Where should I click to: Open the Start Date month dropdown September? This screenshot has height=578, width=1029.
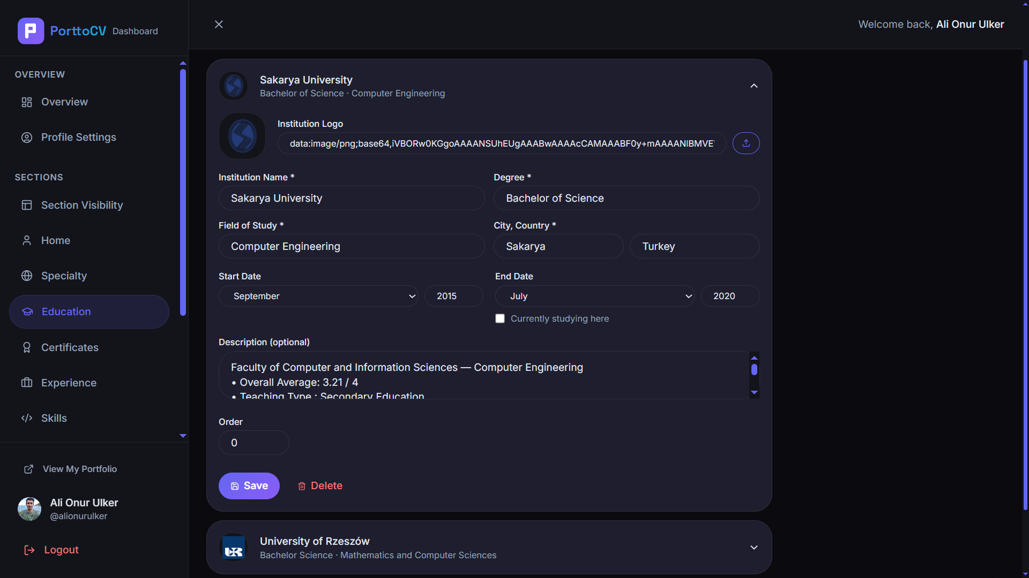[318, 296]
